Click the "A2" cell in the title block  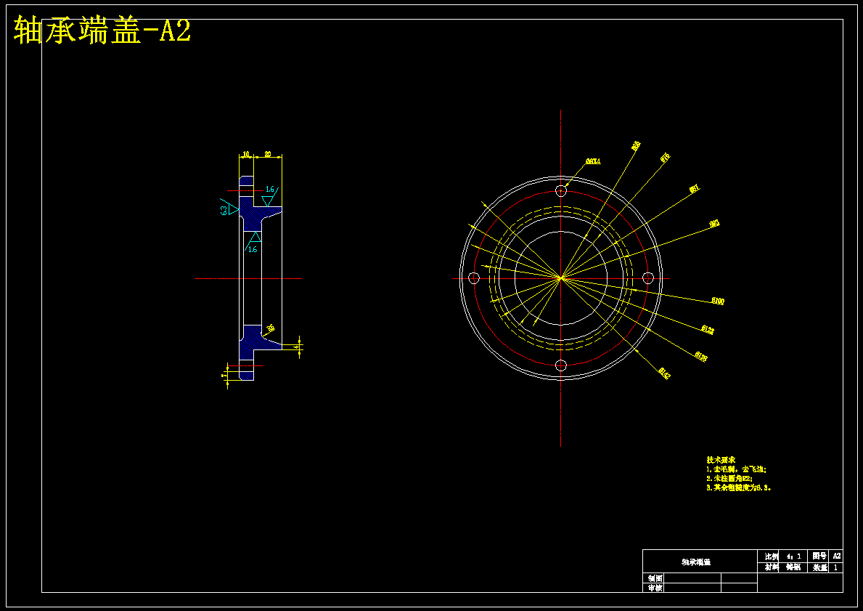click(x=837, y=557)
